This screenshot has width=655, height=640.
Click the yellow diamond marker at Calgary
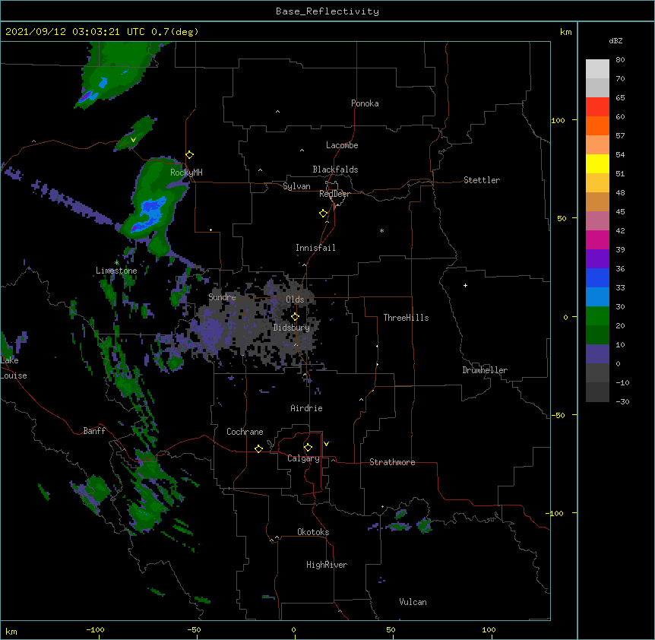point(308,448)
